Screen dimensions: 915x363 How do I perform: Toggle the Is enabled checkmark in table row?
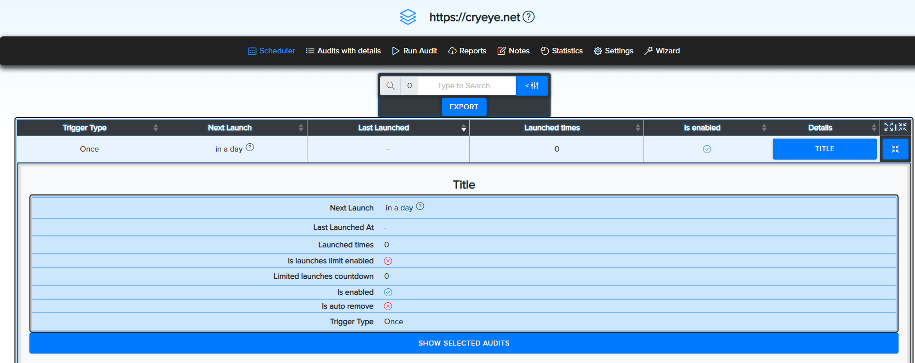[707, 149]
